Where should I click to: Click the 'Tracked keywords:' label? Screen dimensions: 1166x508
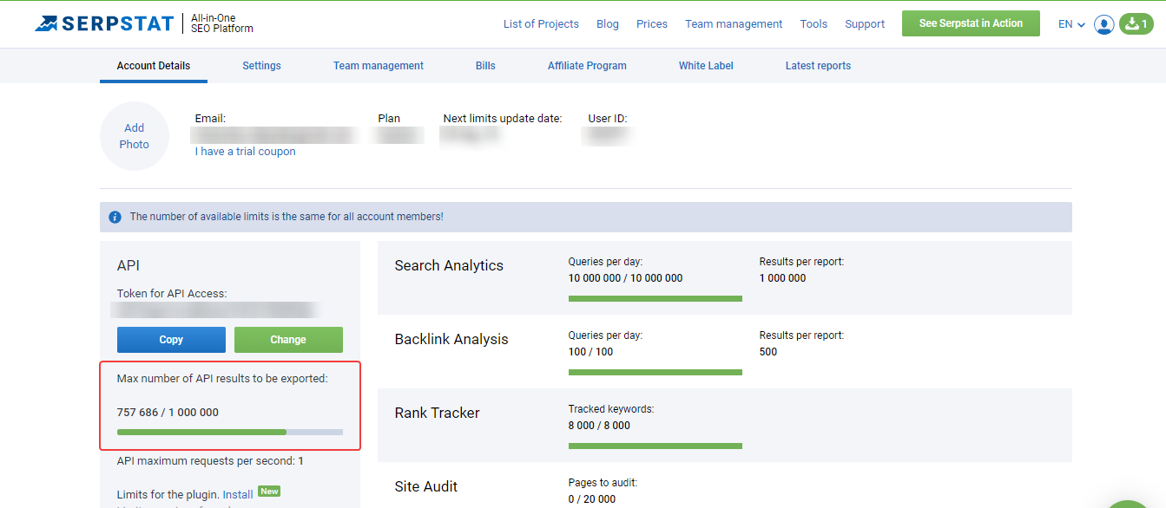611,408
